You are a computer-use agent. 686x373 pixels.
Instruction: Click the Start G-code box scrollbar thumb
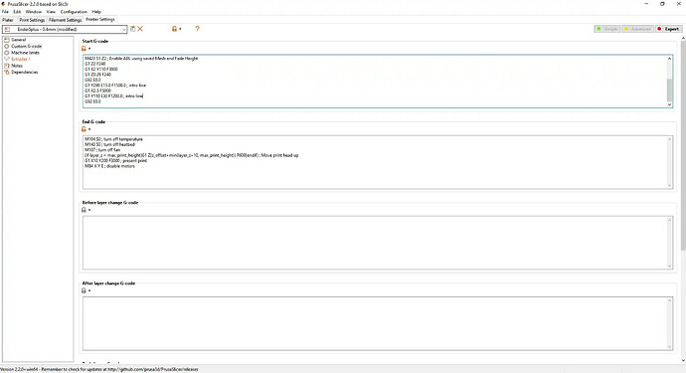669,90
